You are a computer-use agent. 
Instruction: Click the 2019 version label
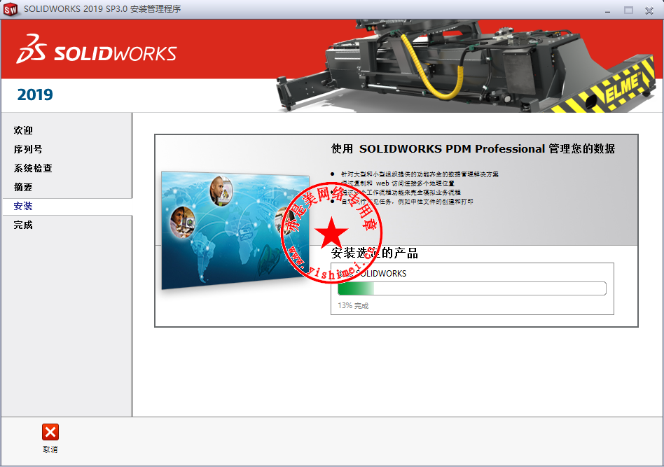tap(35, 95)
